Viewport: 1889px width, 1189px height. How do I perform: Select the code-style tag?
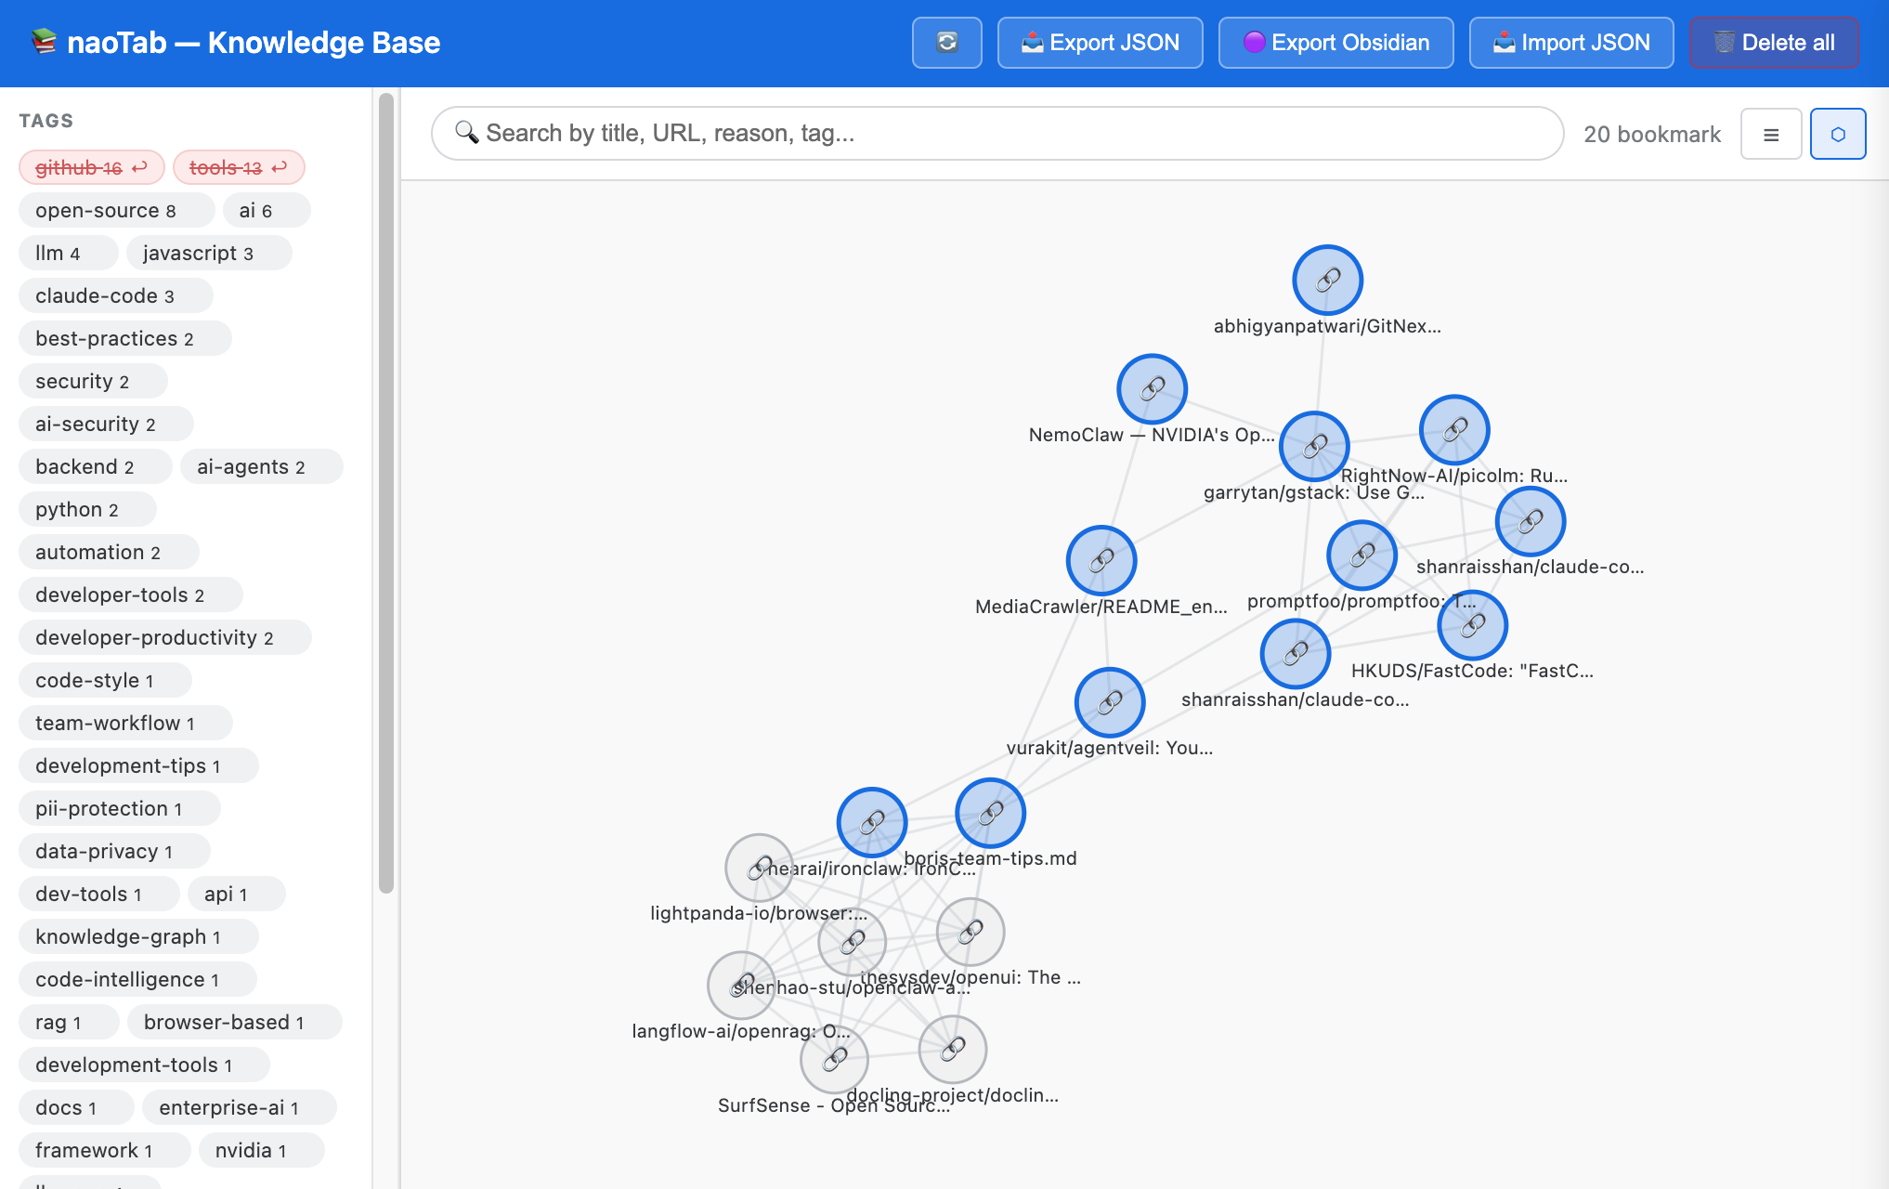(105, 680)
